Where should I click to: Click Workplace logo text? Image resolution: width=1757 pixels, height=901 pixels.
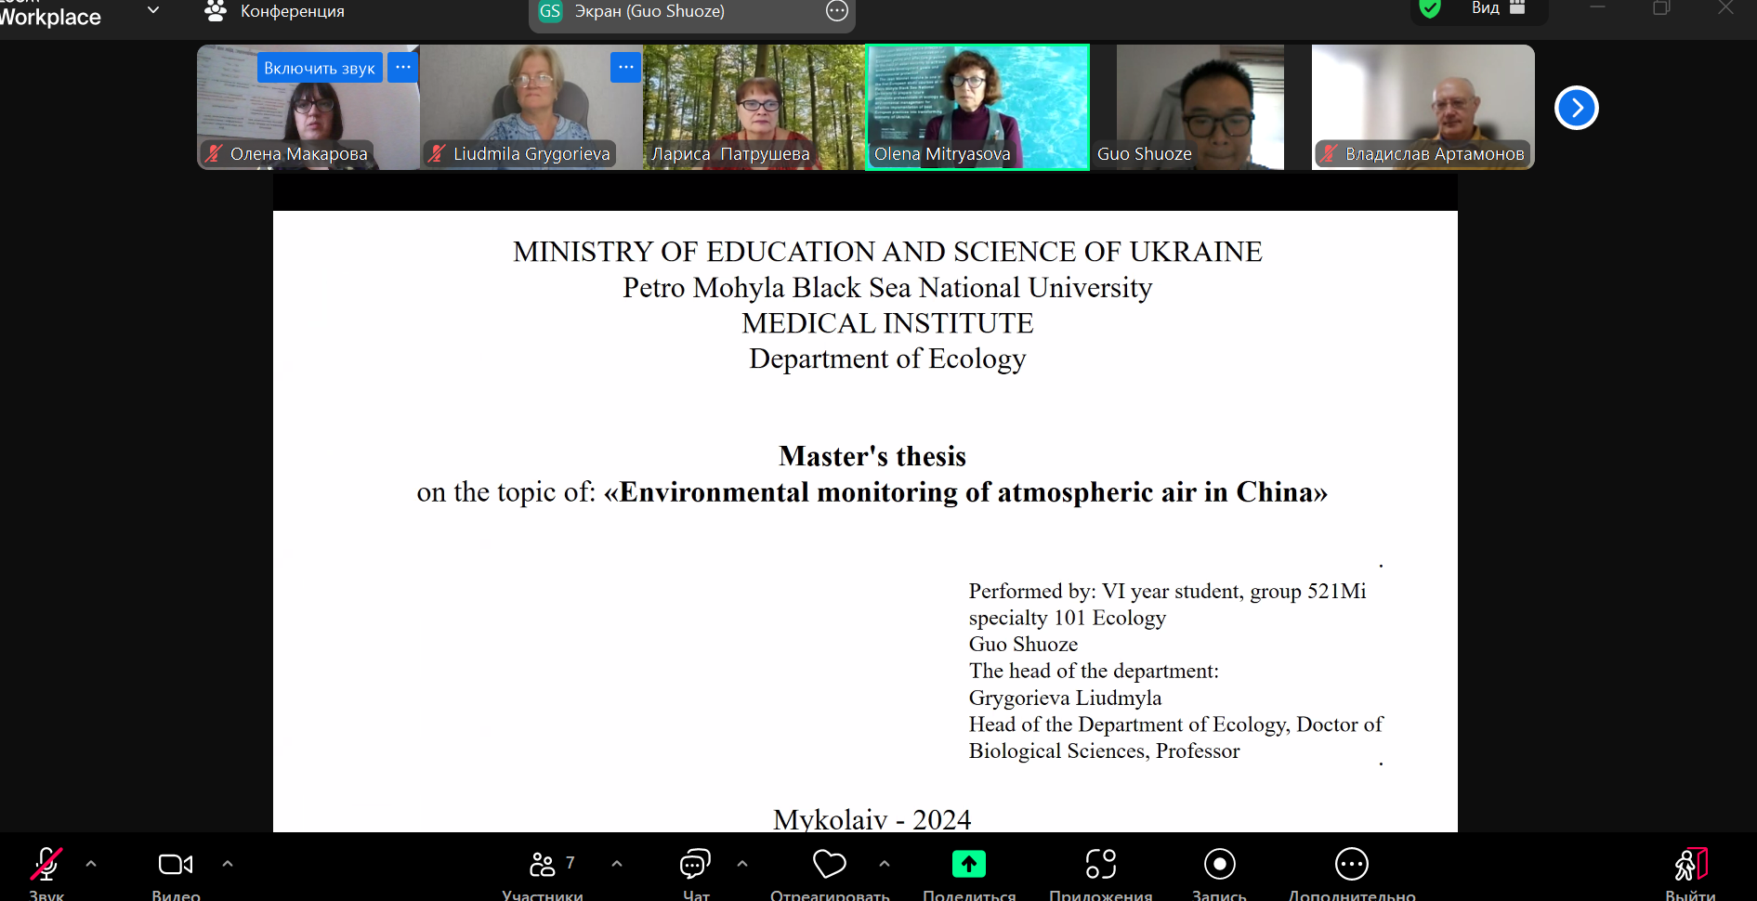click(50, 17)
